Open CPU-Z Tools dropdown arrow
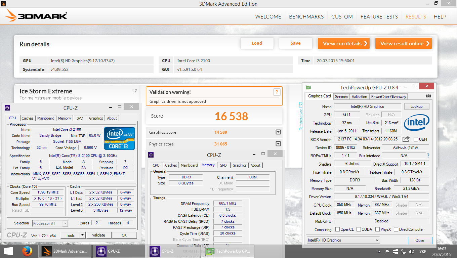This screenshot has width=457, height=258. [83, 235]
